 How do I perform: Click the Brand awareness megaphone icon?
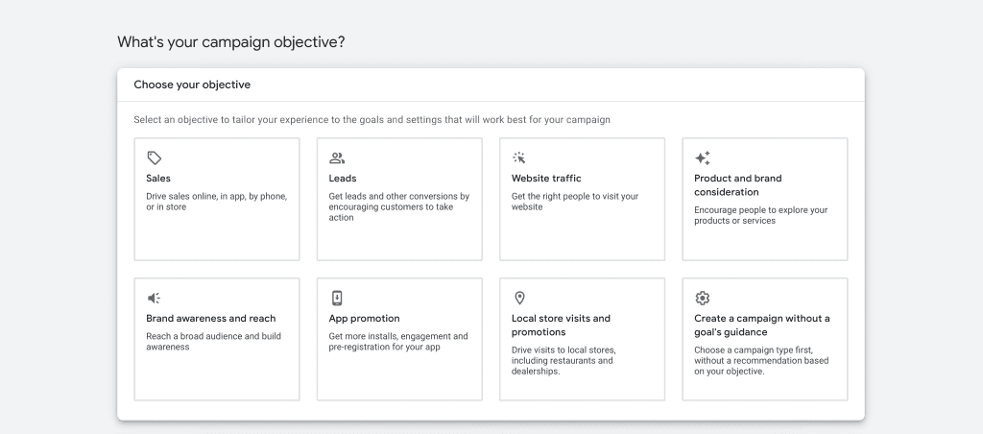tap(154, 298)
